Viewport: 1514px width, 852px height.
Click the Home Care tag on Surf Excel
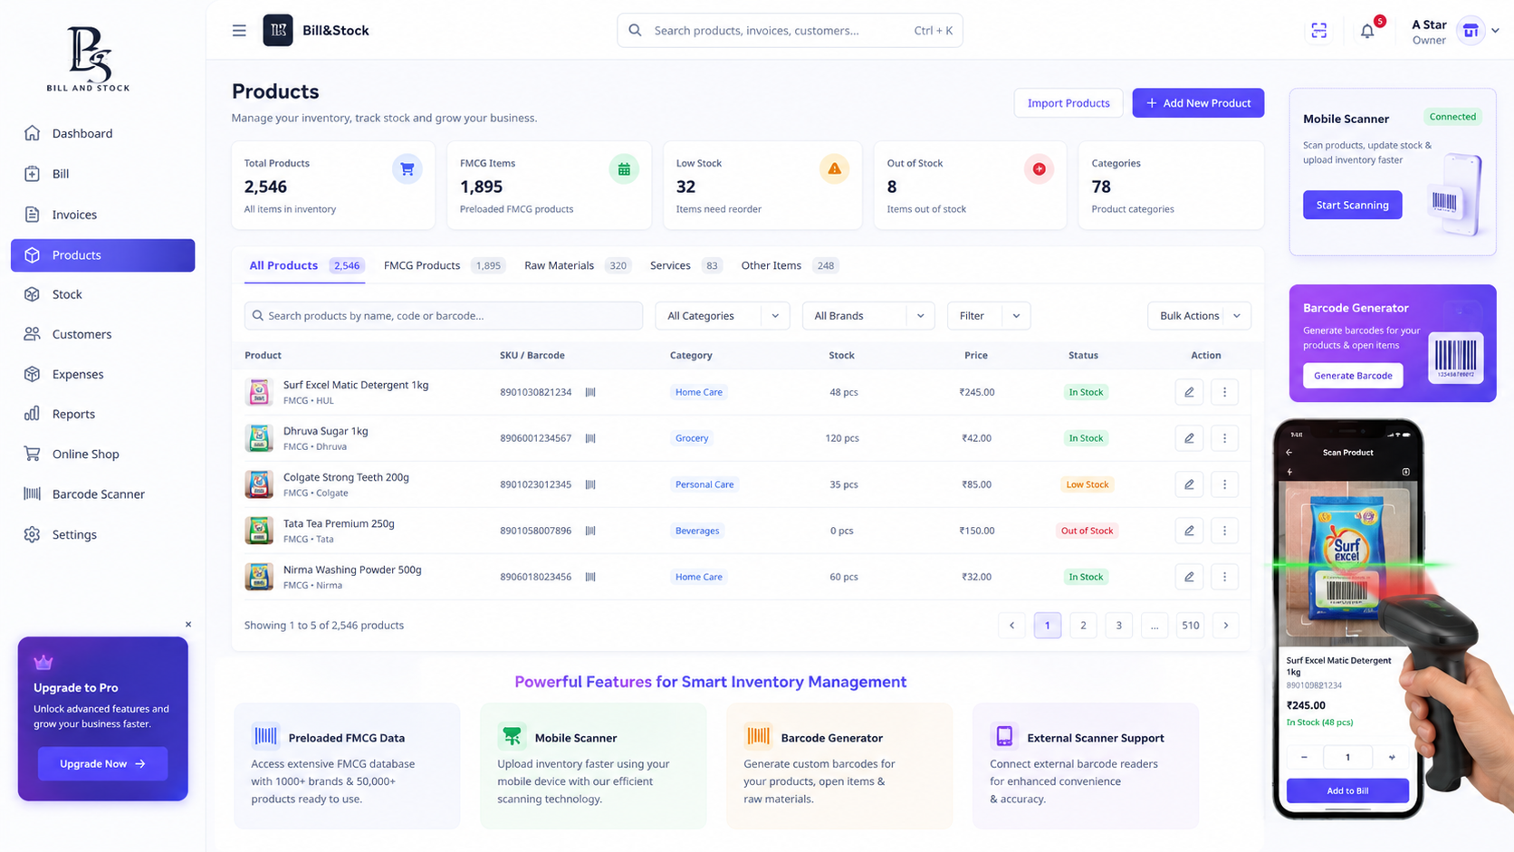(x=699, y=392)
